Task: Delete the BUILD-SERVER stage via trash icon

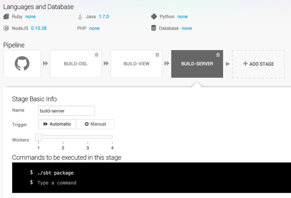Action: (x=218, y=55)
